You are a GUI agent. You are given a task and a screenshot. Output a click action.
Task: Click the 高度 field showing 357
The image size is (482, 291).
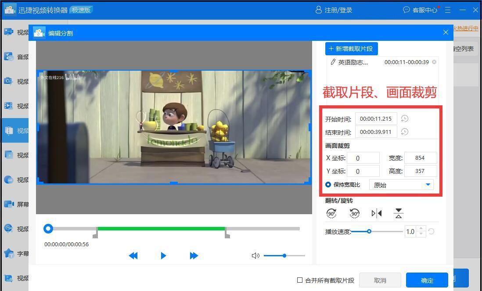tap(421, 171)
